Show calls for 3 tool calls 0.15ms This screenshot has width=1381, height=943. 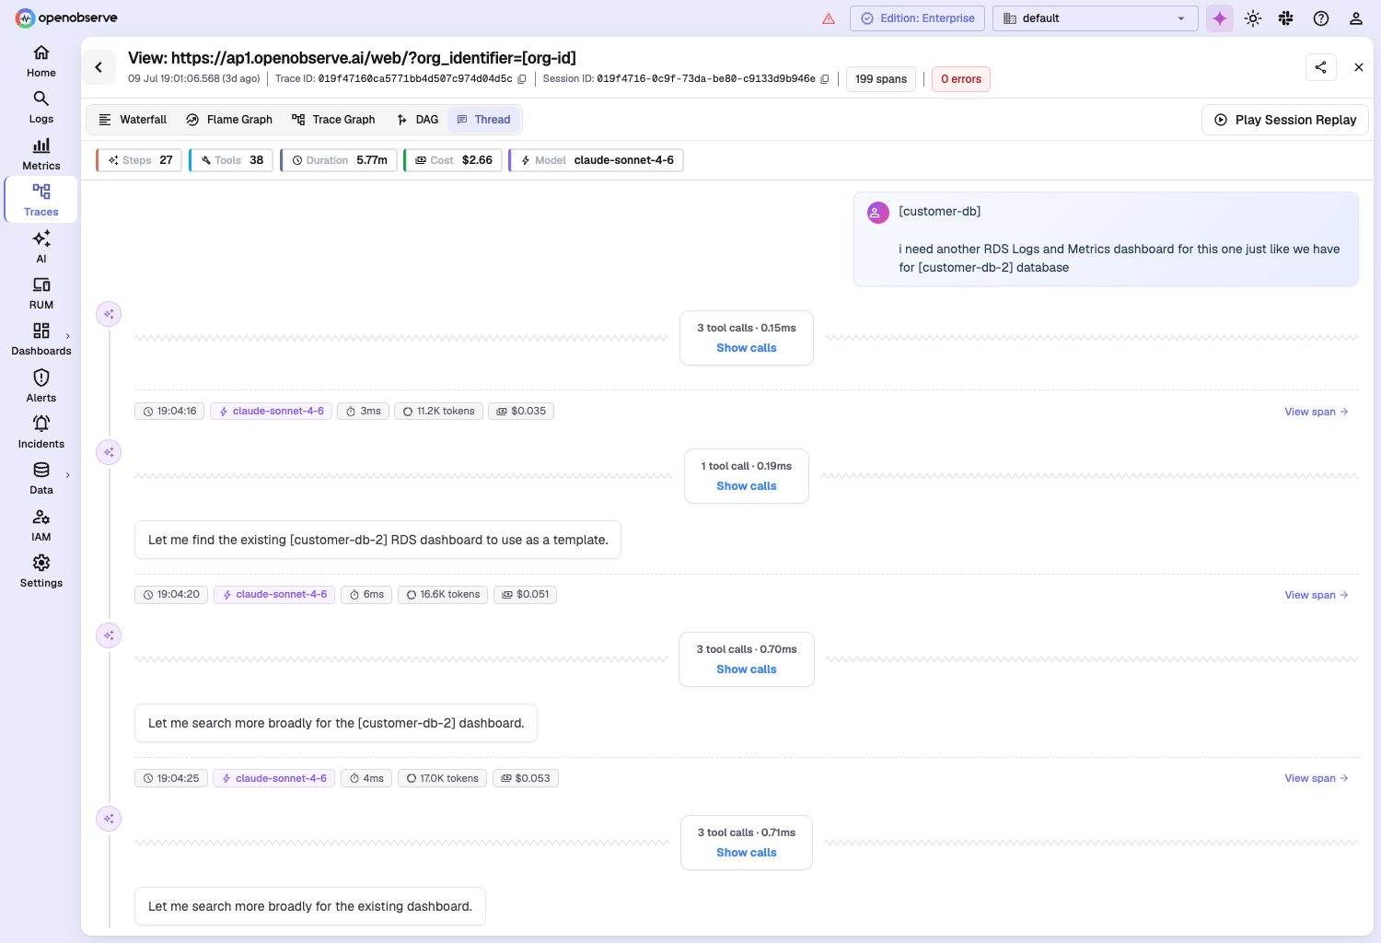tap(747, 348)
